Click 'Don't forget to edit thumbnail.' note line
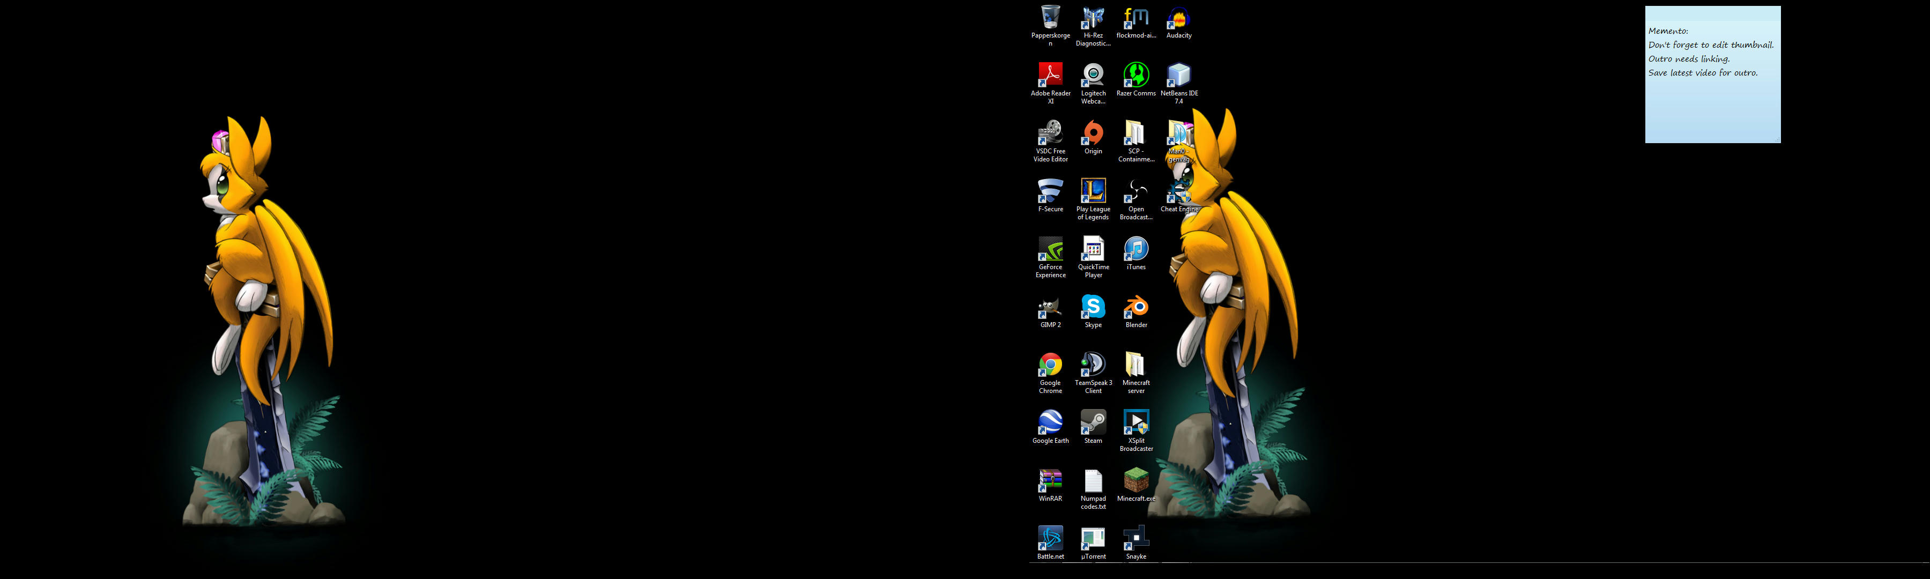This screenshot has width=1930, height=579. (x=1711, y=45)
